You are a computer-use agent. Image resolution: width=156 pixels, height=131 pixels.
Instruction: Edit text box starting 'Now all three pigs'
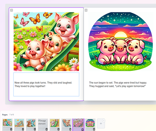pyautogui.click(x=46, y=84)
